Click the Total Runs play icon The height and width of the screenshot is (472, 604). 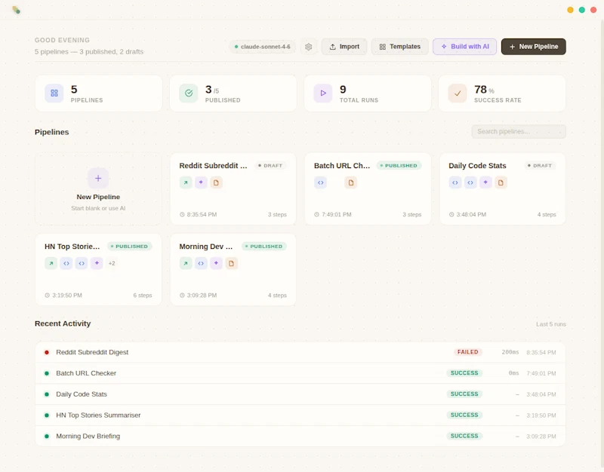[x=323, y=93]
